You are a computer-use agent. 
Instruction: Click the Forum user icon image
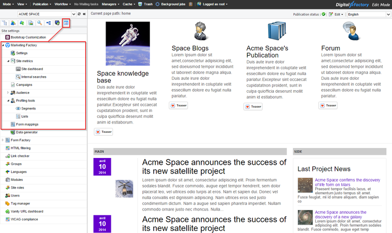pos(351,31)
